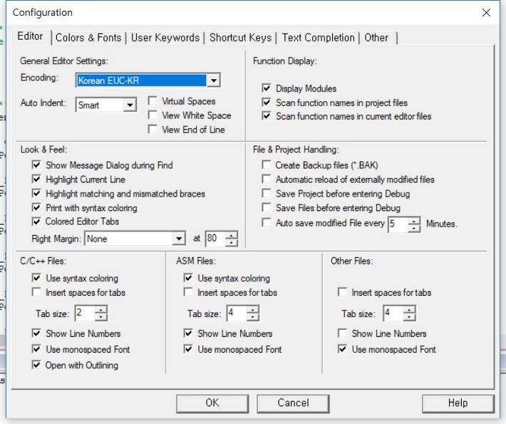506x424 pixels.
Task: Open Help for the Configuration dialog
Action: point(458,403)
